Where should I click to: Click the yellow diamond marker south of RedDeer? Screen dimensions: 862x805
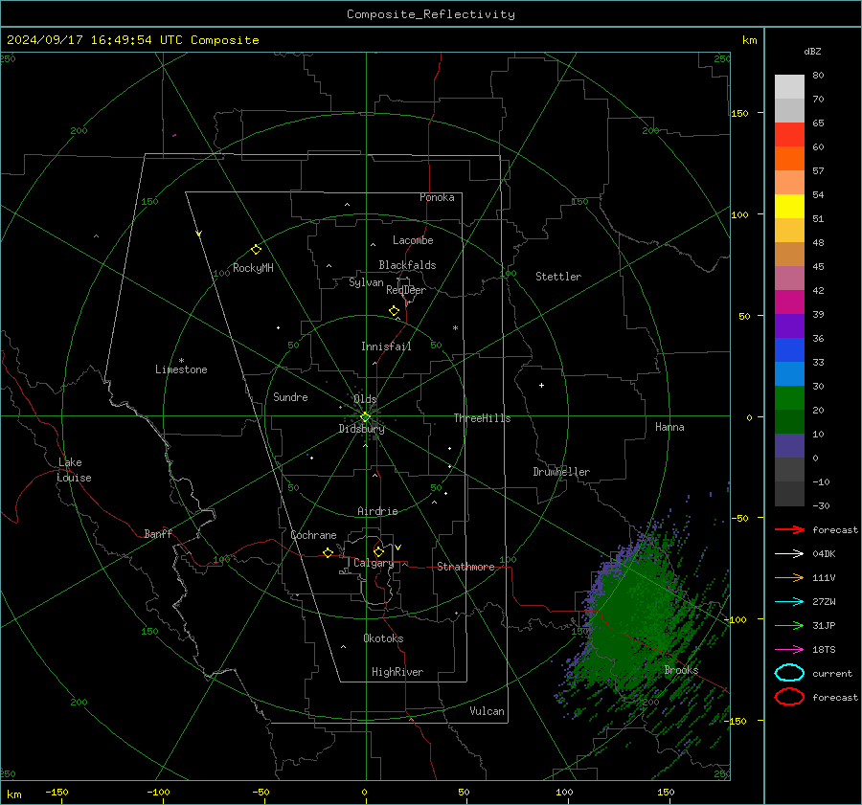(x=395, y=311)
